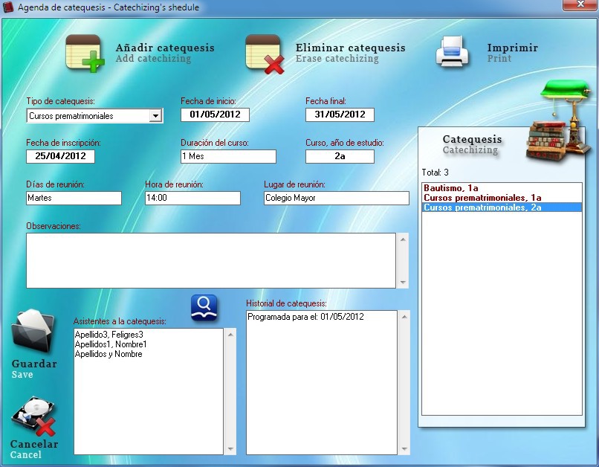Image resolution: width=599 pixels, height=467 pixels.
Task: Open the Tipo de catequesis dropdown arrow
Action: click(155, 116)
